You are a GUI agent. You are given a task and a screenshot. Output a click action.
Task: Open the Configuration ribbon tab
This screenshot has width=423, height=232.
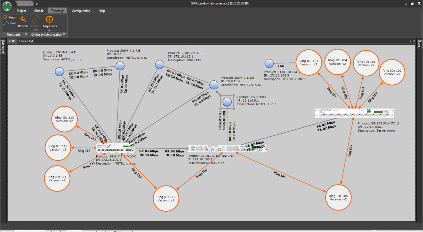(81, 11)
